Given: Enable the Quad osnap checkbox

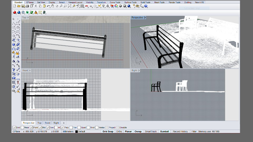Looking at the screenshot, I should tap(79, 128).
